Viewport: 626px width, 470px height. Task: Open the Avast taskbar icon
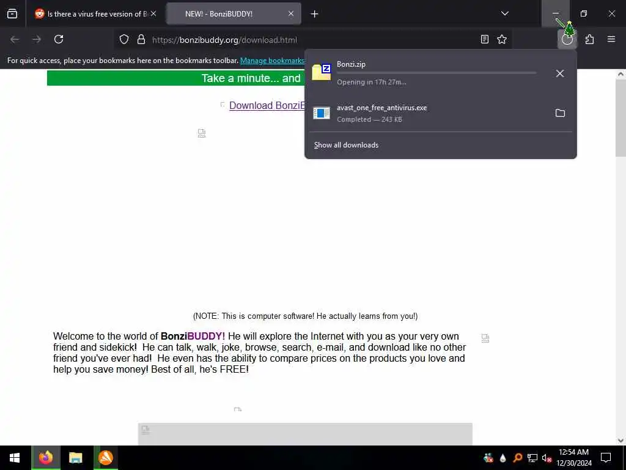click(x=105, y=458)
